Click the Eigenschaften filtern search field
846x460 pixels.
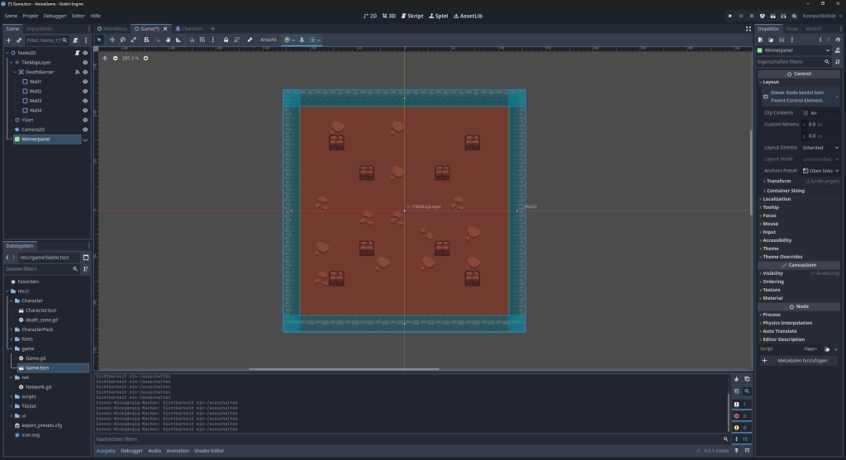pos(789,62)
